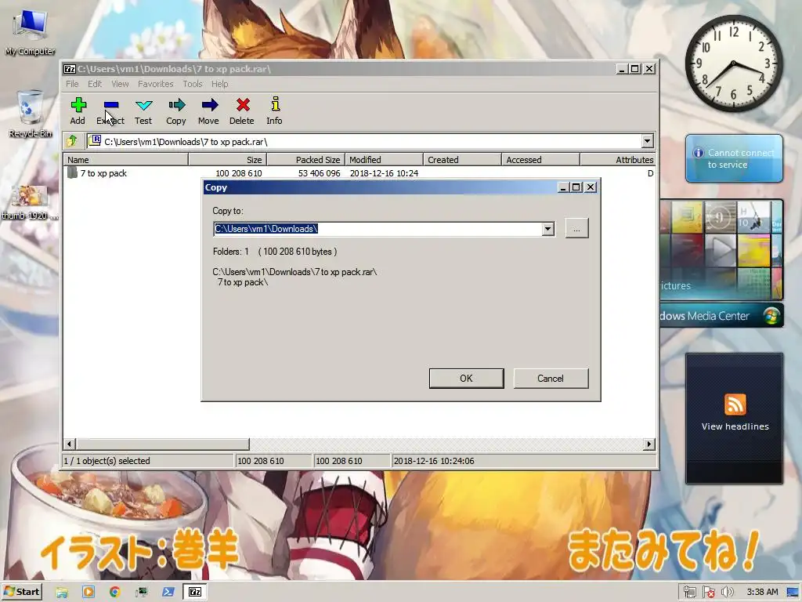
Task: Expand the 7-Zip address bar dropdown
Action: 647,141
